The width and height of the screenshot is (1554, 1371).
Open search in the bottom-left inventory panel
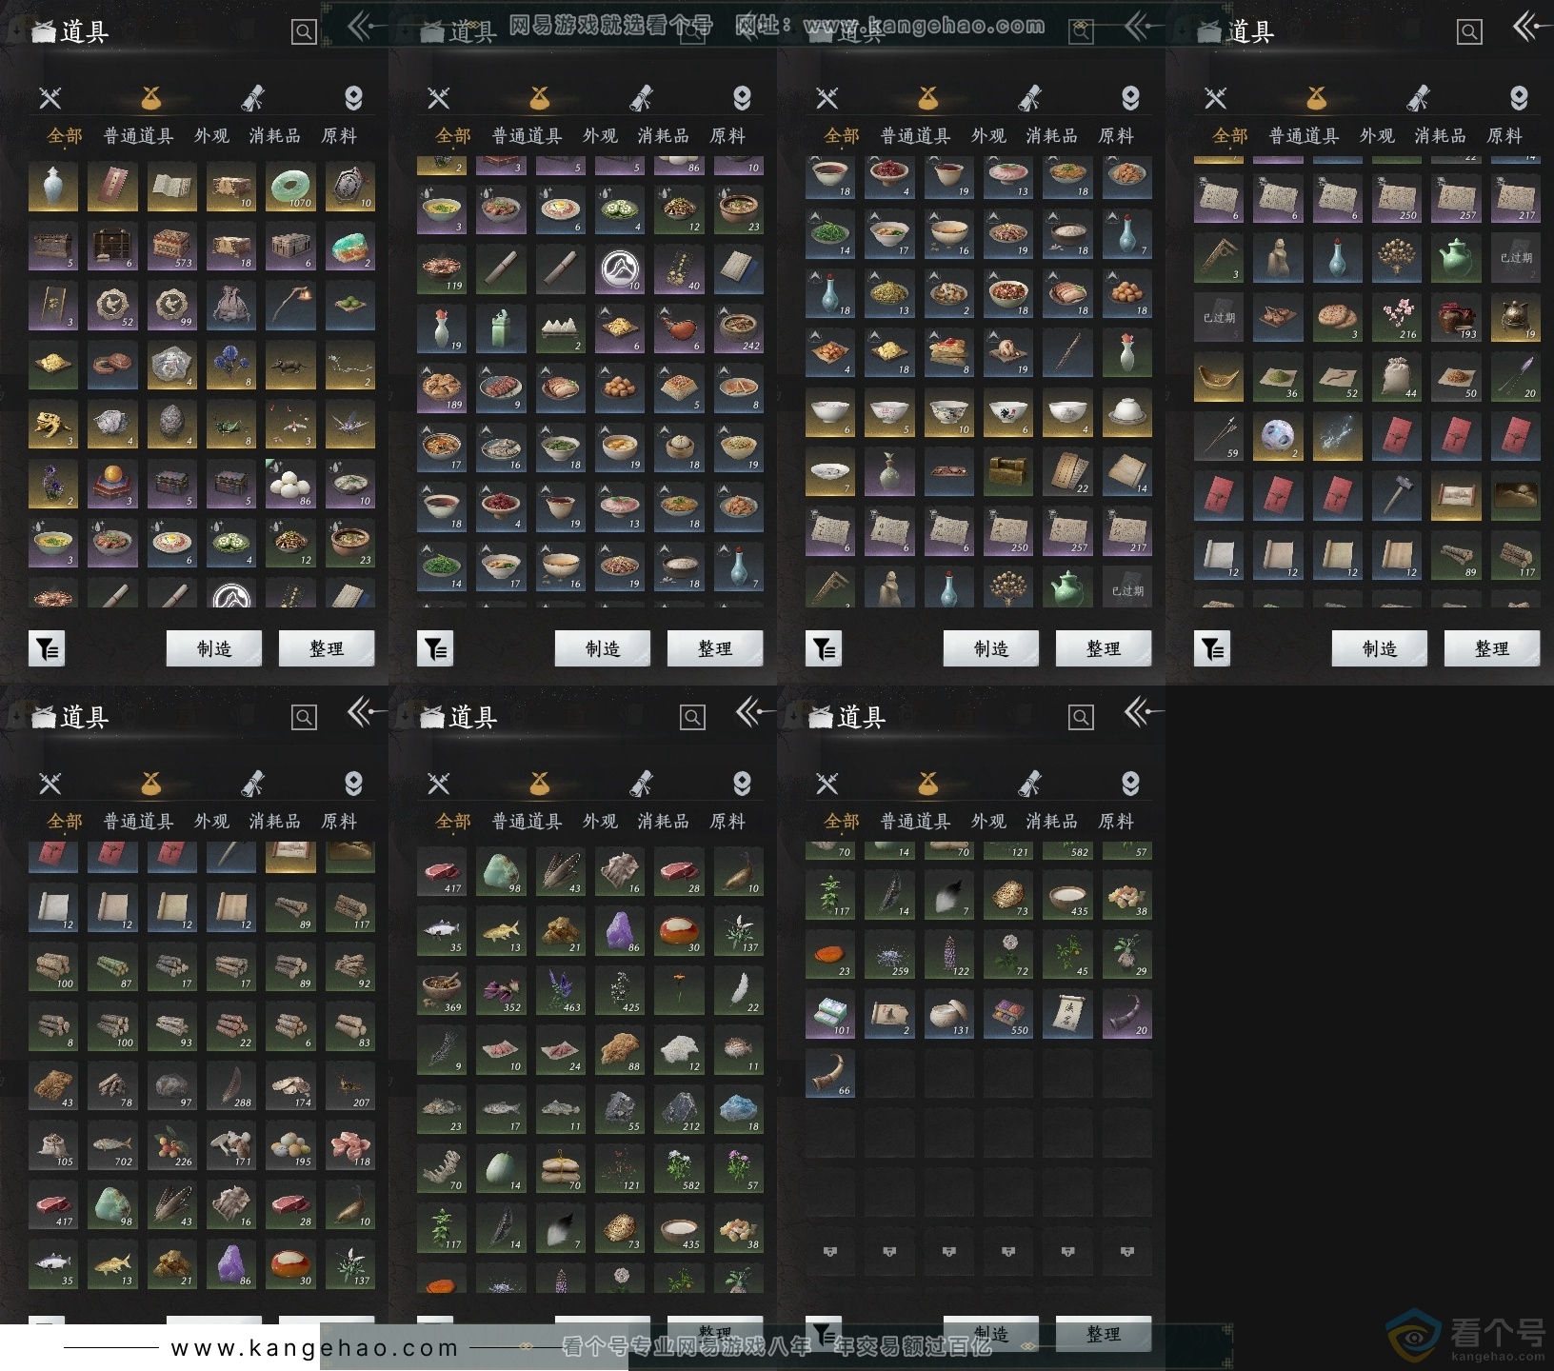pyautogui.click(x=304, y=717)
